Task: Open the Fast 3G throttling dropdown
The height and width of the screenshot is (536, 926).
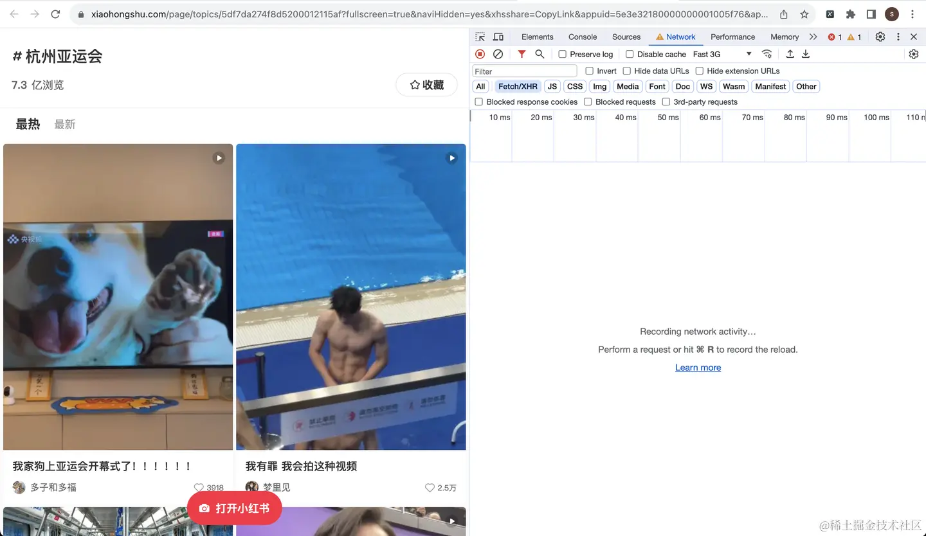Action: [722, 54]
